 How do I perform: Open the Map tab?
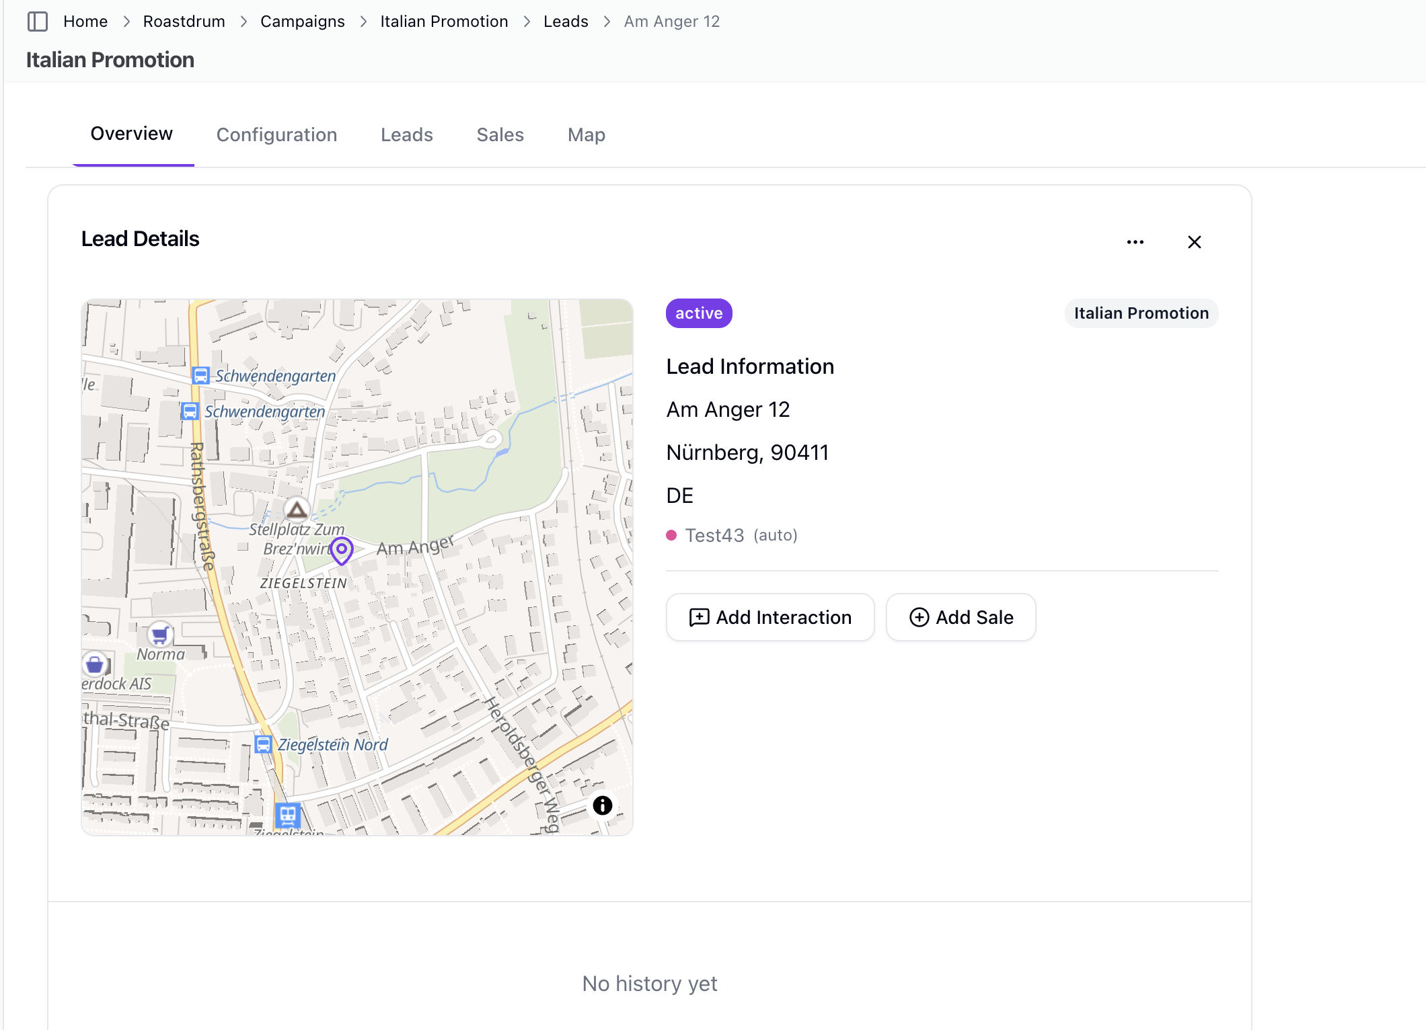(586, 134)
